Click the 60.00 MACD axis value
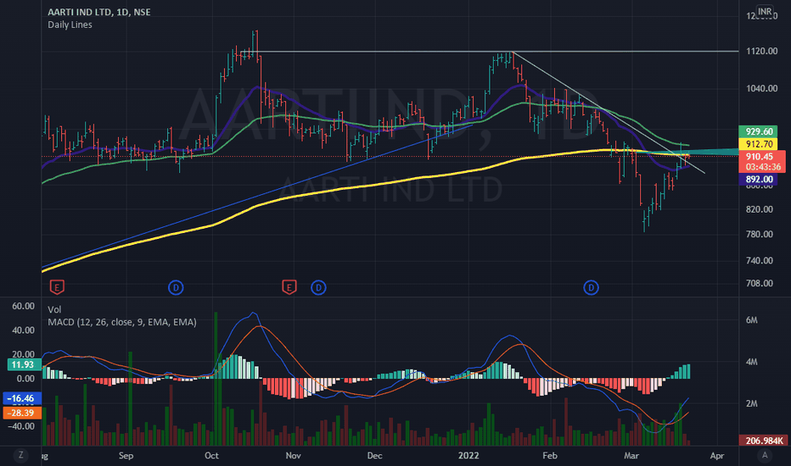Image resolution: width=791 pixels, height=466 pixels. (x=23, y=307)
